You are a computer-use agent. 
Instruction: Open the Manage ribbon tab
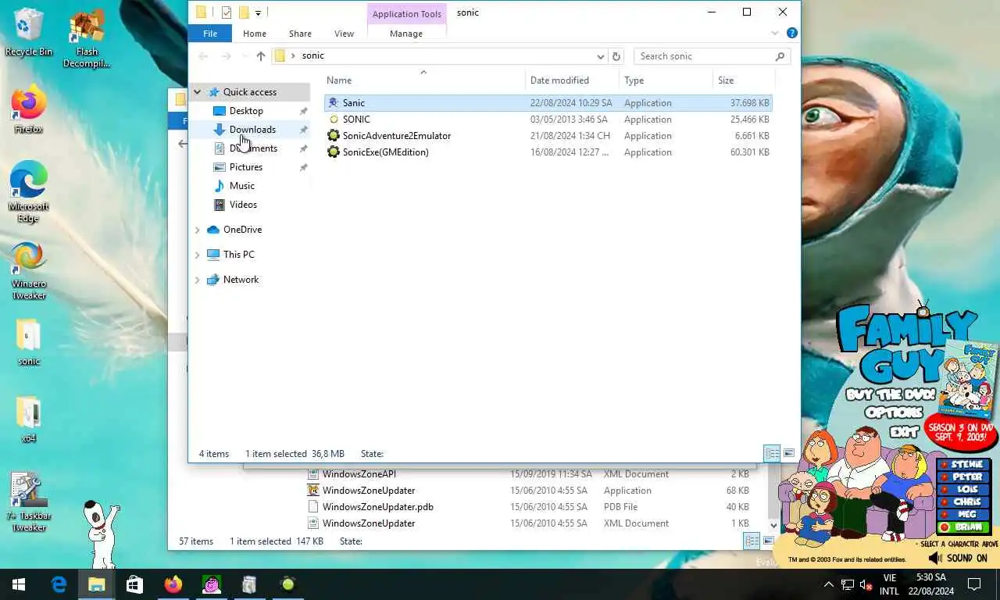pyautogui.click(x=406, y=34)
